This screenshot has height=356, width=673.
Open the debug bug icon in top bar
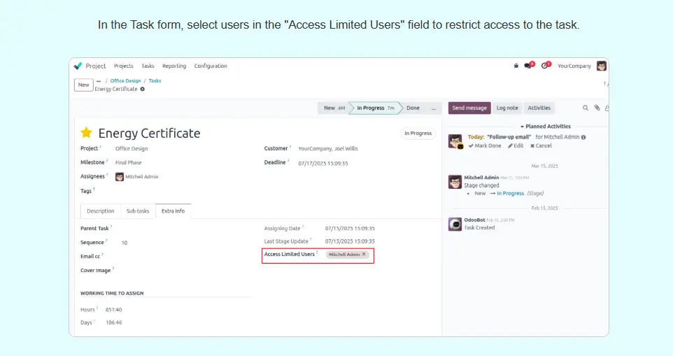516,66
